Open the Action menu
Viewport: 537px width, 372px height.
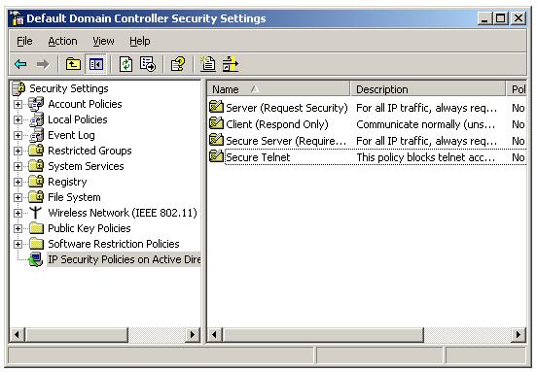coord(62,41)
